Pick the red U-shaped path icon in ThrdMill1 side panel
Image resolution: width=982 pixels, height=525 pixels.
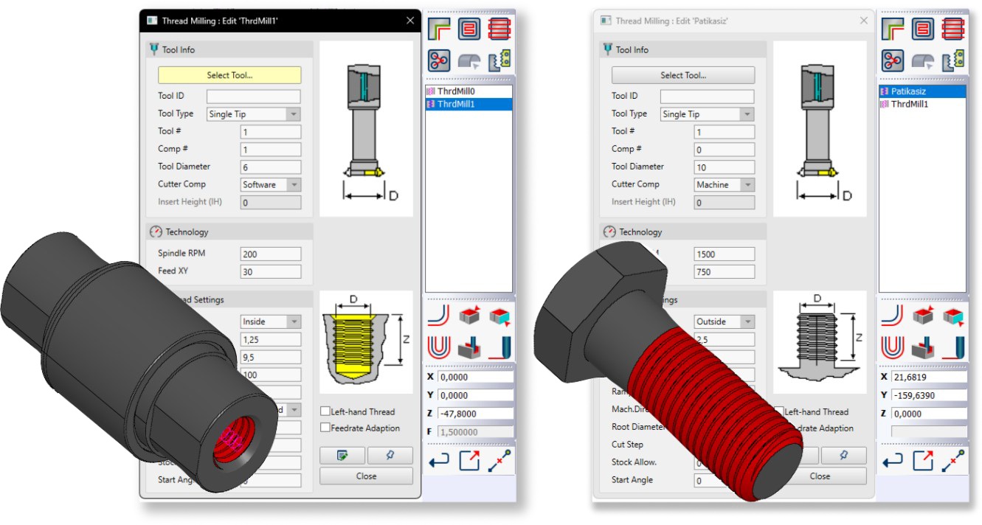[439, 346]
